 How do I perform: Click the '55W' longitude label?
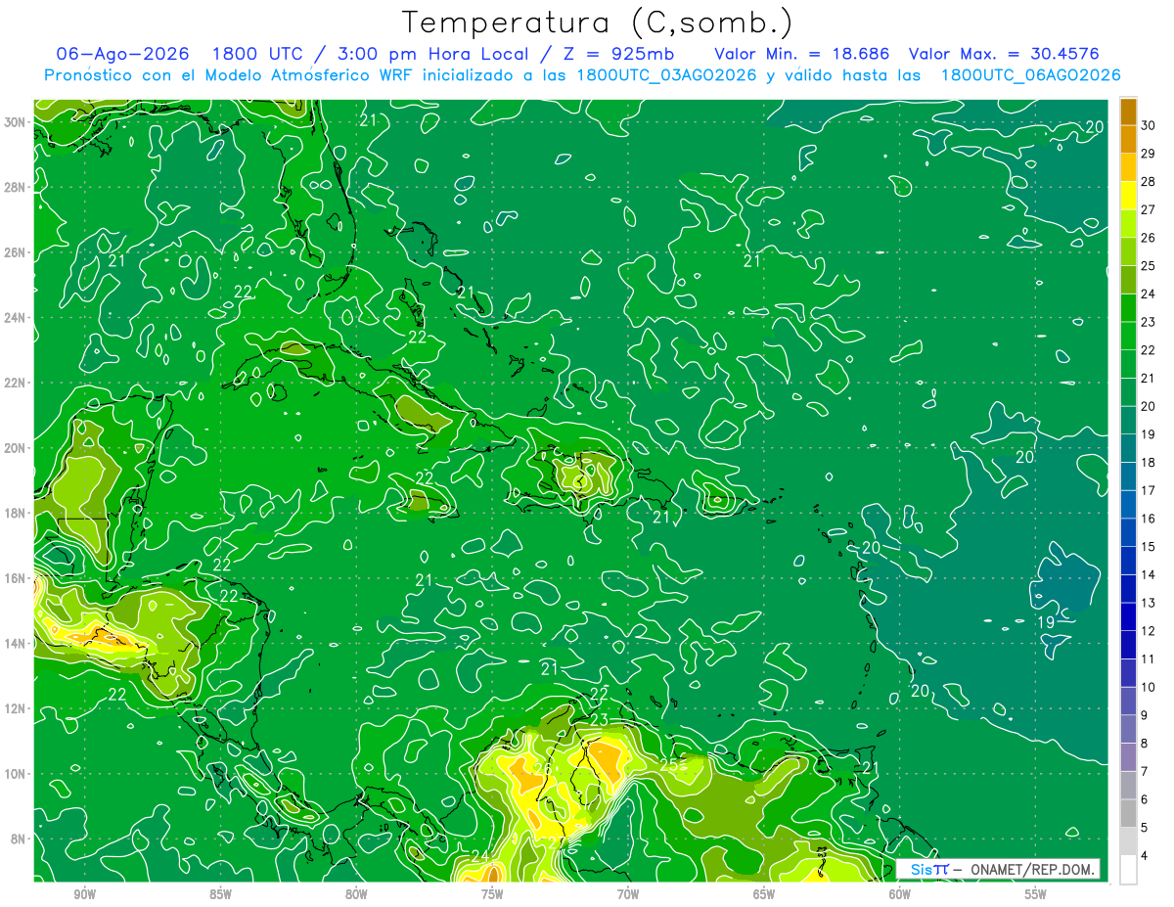[1036, 894]
